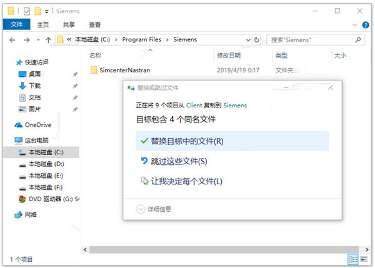Image resolution: width=375 pixels, height=268 pixels.
Task: Open the 文件 menu tab
Action: [x=16, y=24]
